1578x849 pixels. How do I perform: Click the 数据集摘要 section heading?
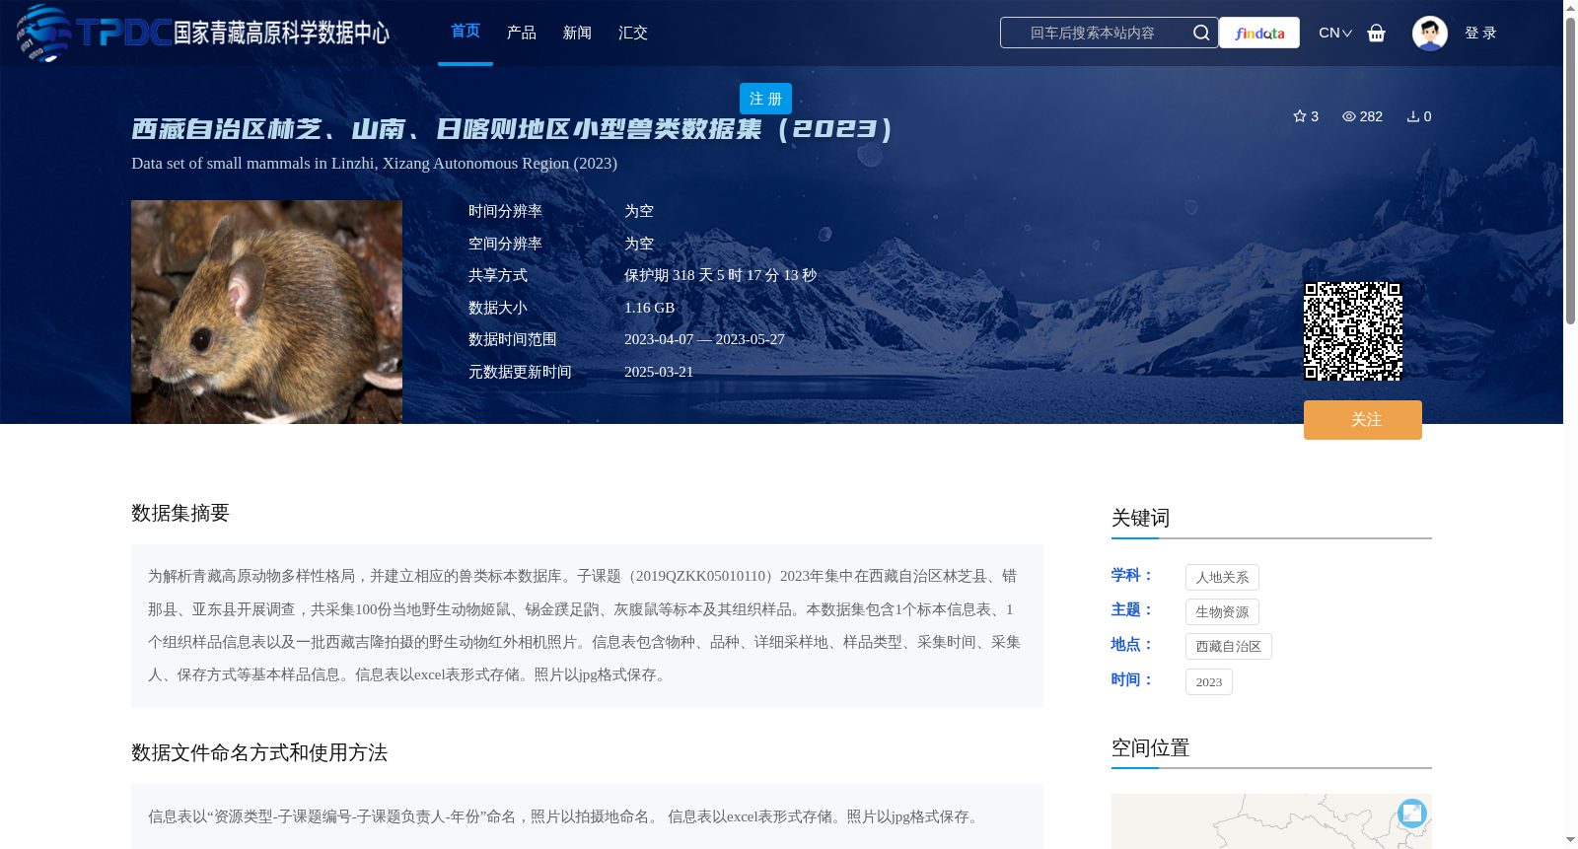[x=180, y=513]
